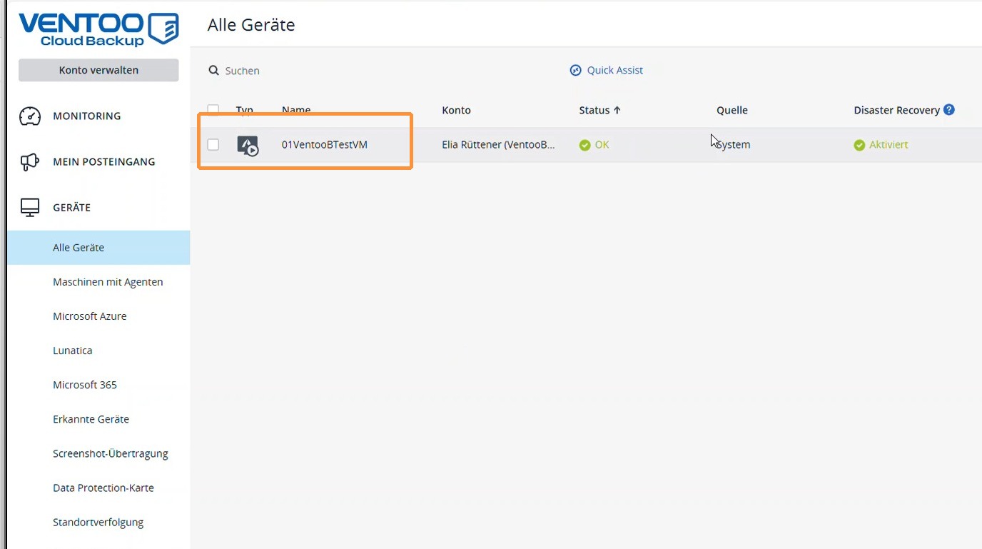Click the Quick Assist icon
The width and height of the screenshot is (982, 549).
coord(576,70)
